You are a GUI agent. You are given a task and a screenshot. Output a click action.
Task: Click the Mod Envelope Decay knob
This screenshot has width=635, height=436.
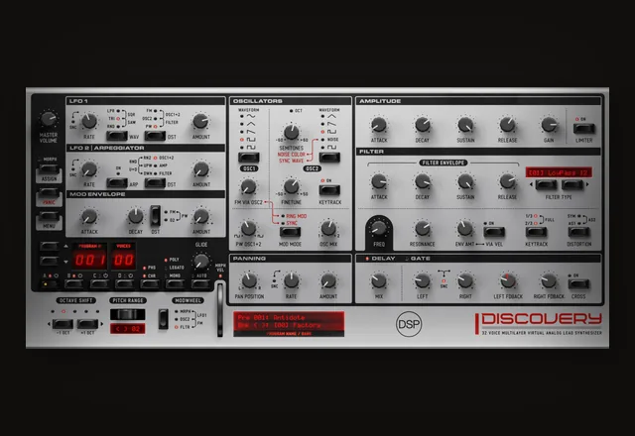tap(135, 216)
